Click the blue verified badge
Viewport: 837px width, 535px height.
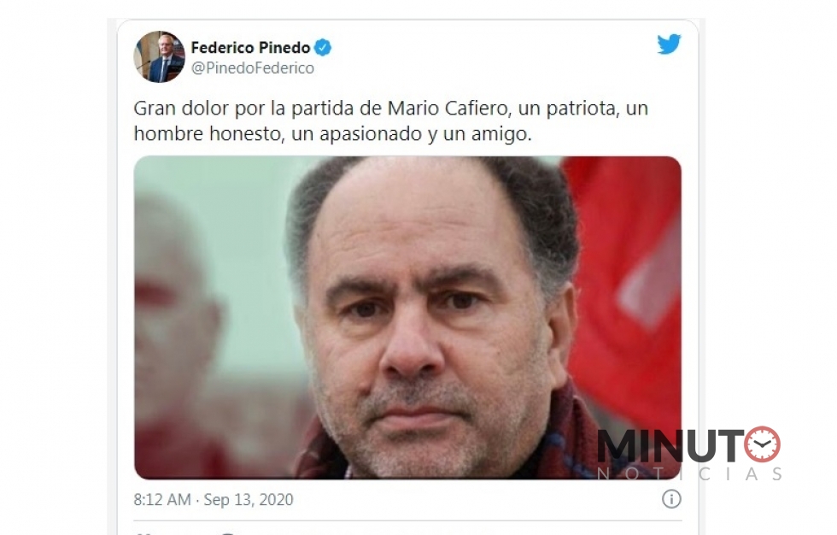(323, 48)
